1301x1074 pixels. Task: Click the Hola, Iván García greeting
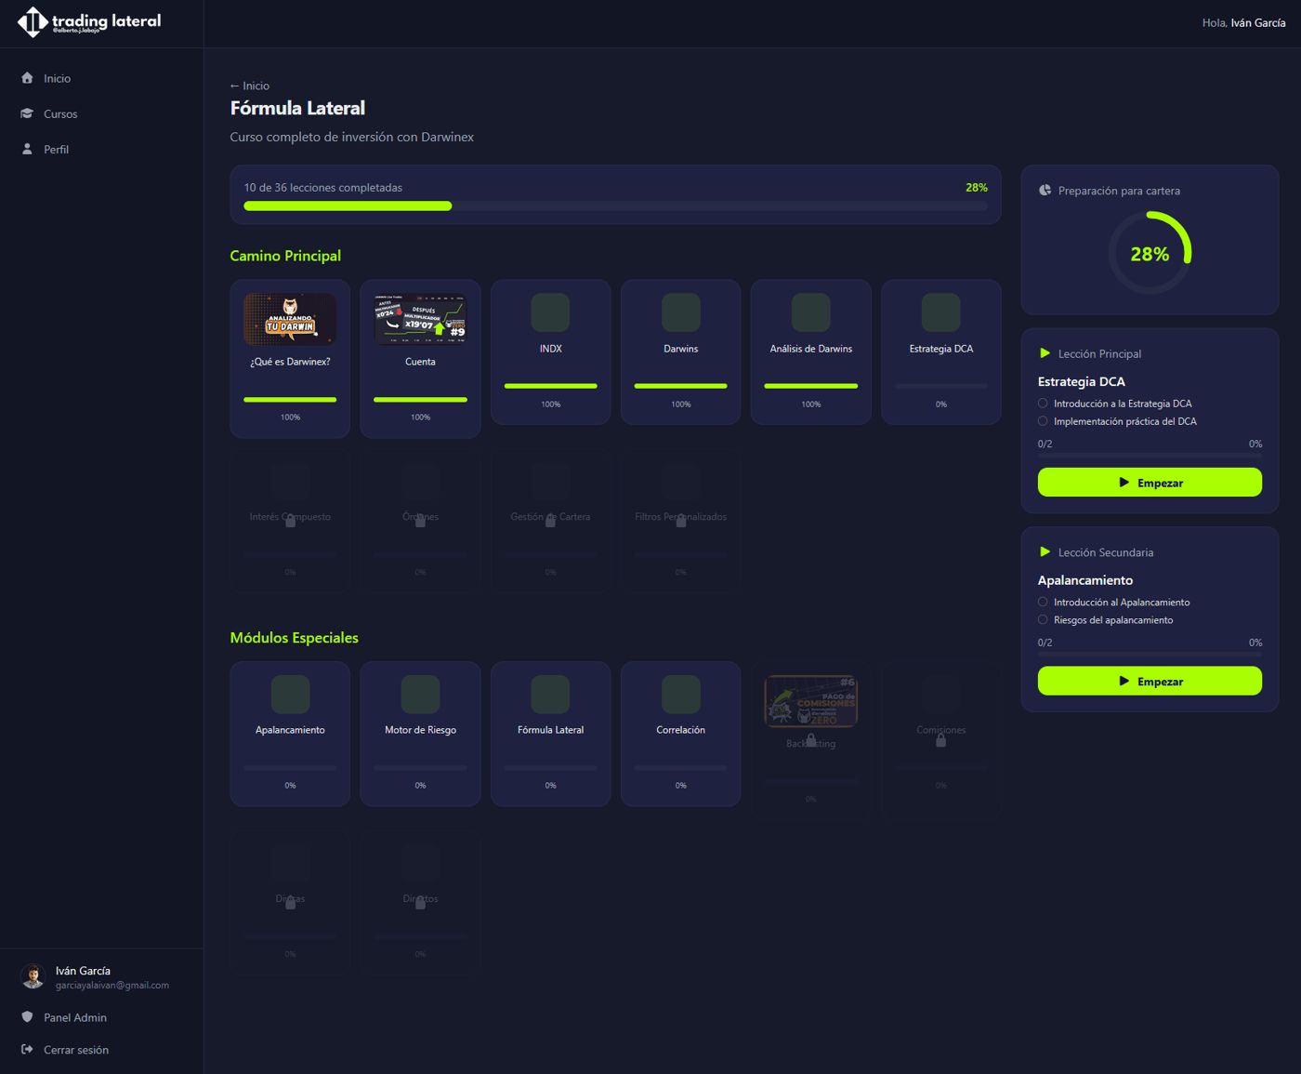pyautogui.click(x=1243, y=22)
